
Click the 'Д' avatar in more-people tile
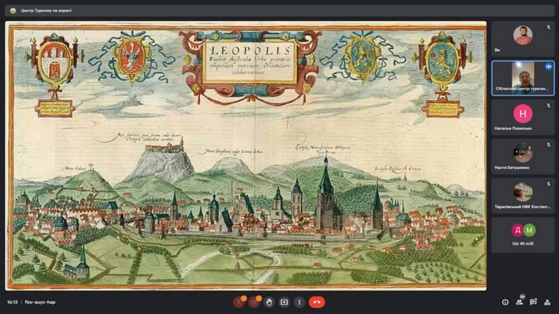tap(517, 230)
